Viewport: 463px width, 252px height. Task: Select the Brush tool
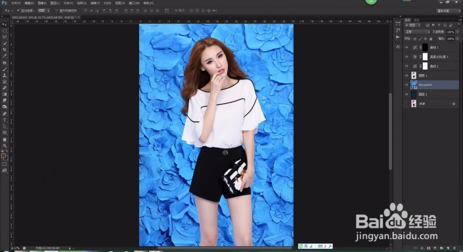[5, 69]
